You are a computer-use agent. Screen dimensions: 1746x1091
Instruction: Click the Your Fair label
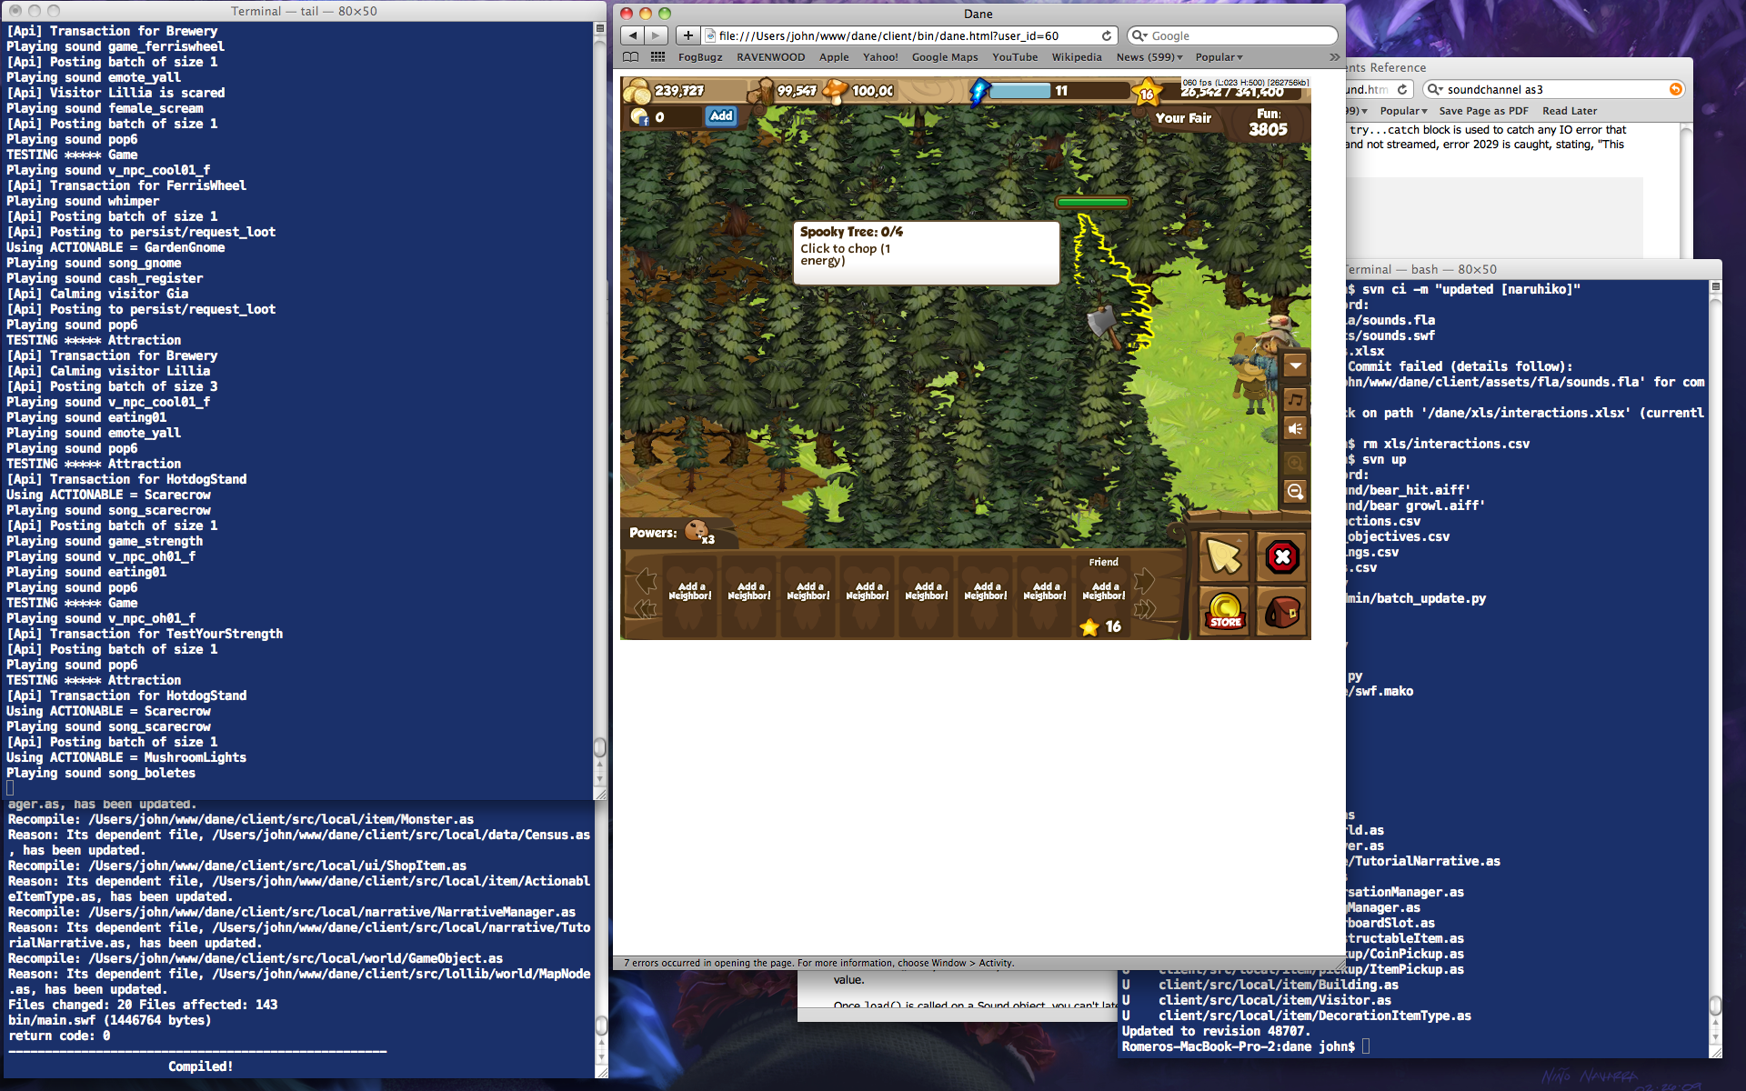tap(1183, 118)
